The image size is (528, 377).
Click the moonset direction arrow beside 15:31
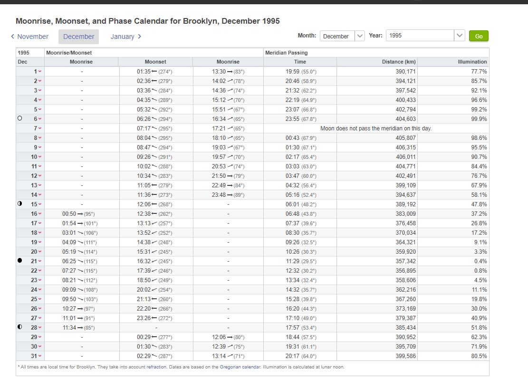(154, 252)
